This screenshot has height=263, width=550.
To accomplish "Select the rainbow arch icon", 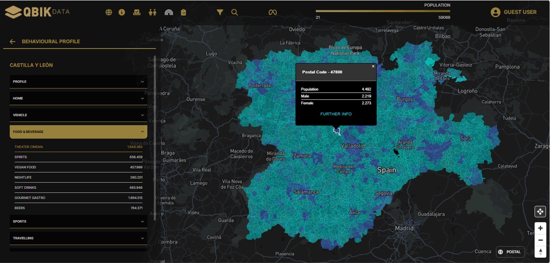I will (x=169, y=12).
